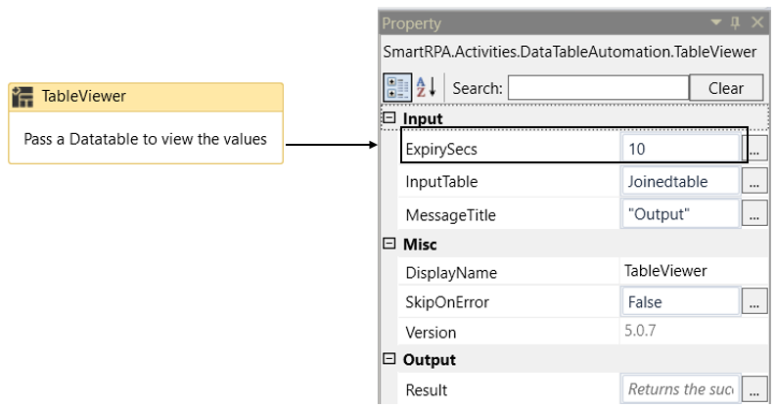Image resolution: width=775 pixels, height=407 pixels.
Task: Click the SkipOnError value field
Action: coord(680,302)
